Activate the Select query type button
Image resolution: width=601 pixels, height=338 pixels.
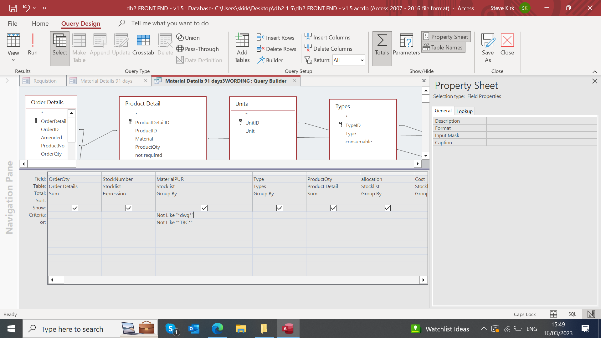click(x=59, y=48)
